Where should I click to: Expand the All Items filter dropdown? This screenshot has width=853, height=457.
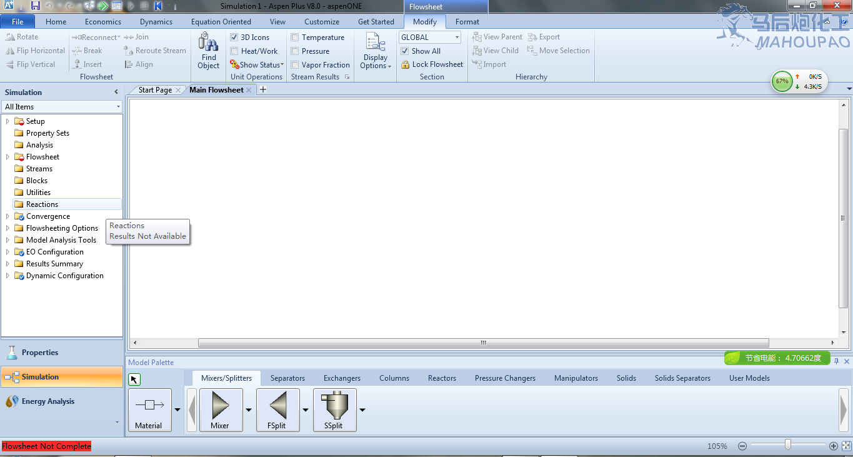click(118, 107)
